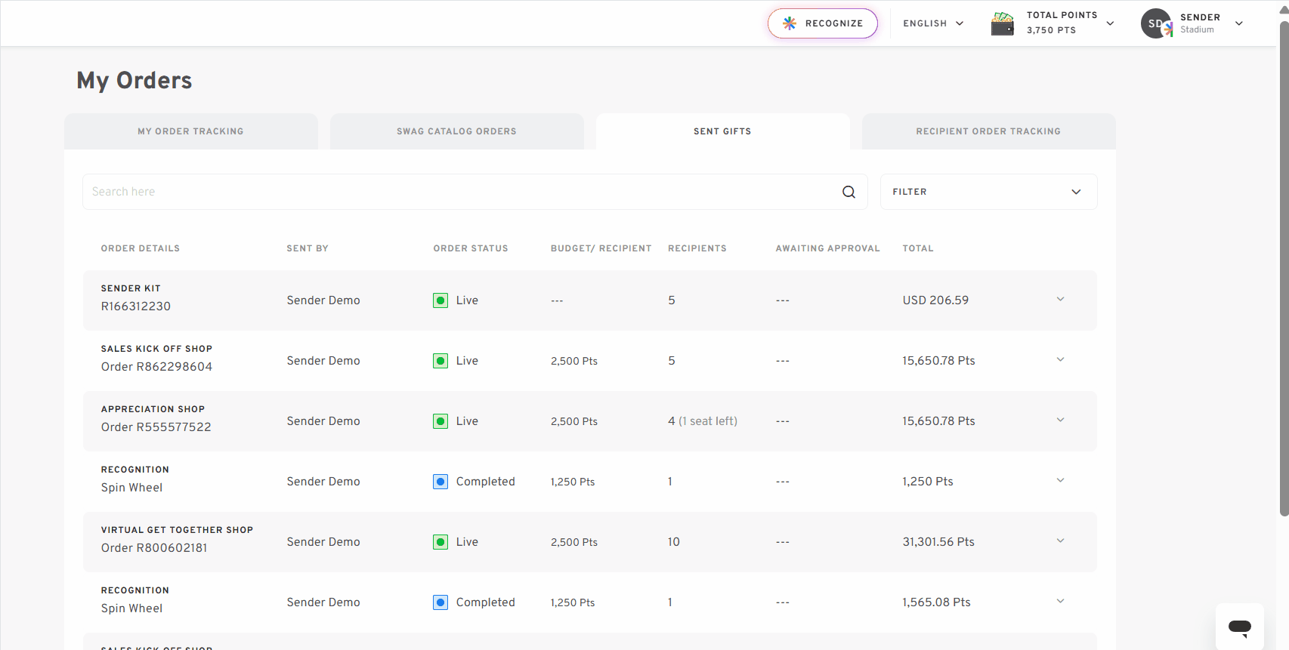Screen dimensions: 1289x650
Task: Expand the Sender Kit R166312230 row
Action: pyautogui.click(x=1060, y=300)
